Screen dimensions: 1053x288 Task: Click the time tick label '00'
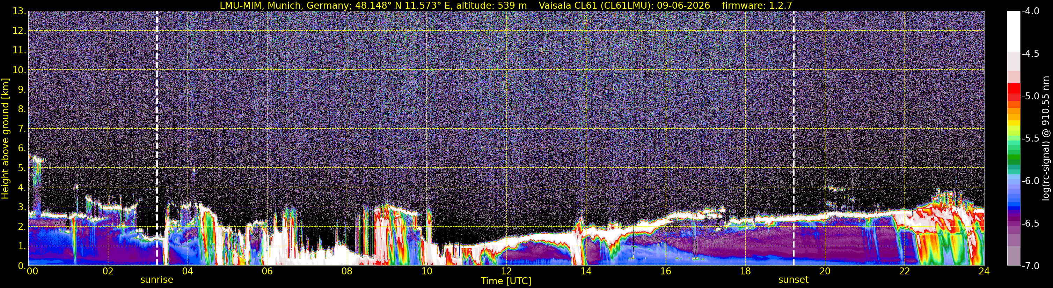[x=32, y=271]
